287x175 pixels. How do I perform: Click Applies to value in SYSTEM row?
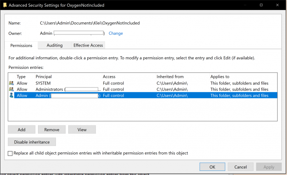coord(239,83)
